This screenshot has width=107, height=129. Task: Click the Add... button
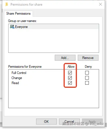pos(65,58)
